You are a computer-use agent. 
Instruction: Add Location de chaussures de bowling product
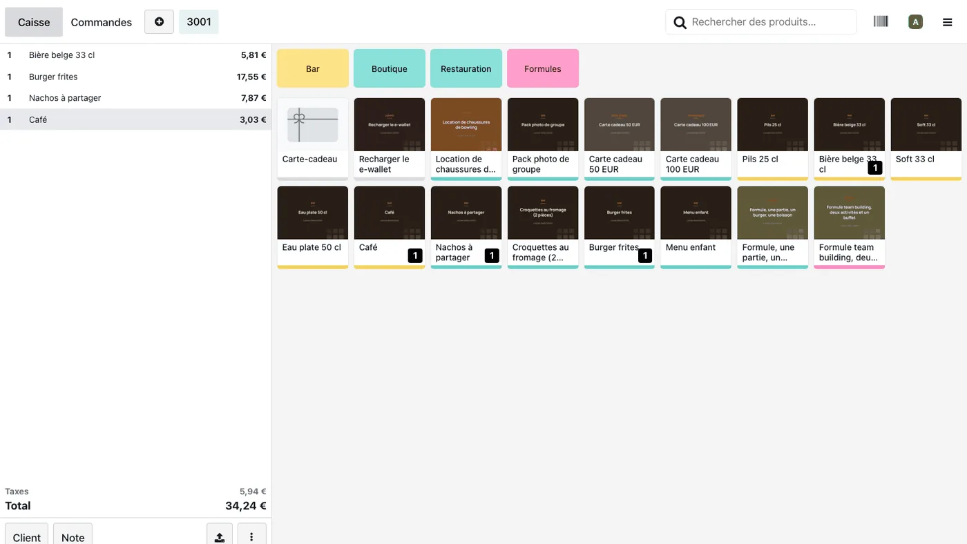coord(466,139)
